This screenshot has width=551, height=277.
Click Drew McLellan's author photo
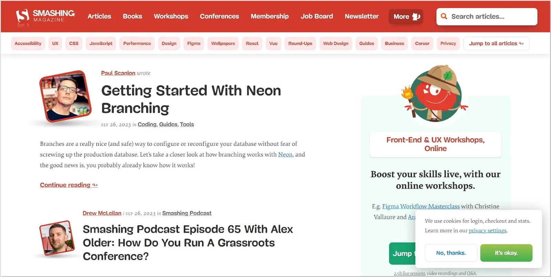click(x=57, y=238)
